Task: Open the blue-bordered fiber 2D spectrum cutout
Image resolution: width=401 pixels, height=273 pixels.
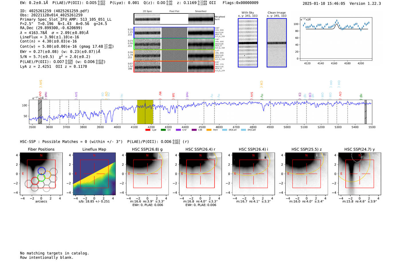Action: click(148, 33)
